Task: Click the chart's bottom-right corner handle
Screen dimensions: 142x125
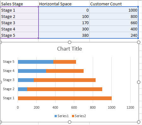Action: (139, 122)
